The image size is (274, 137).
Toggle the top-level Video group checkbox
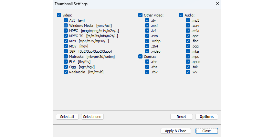pyautogui.click(x=59, y=15)
